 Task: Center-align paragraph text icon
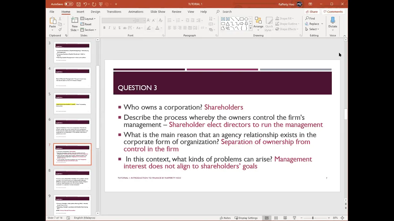click(x=175, y=28)
